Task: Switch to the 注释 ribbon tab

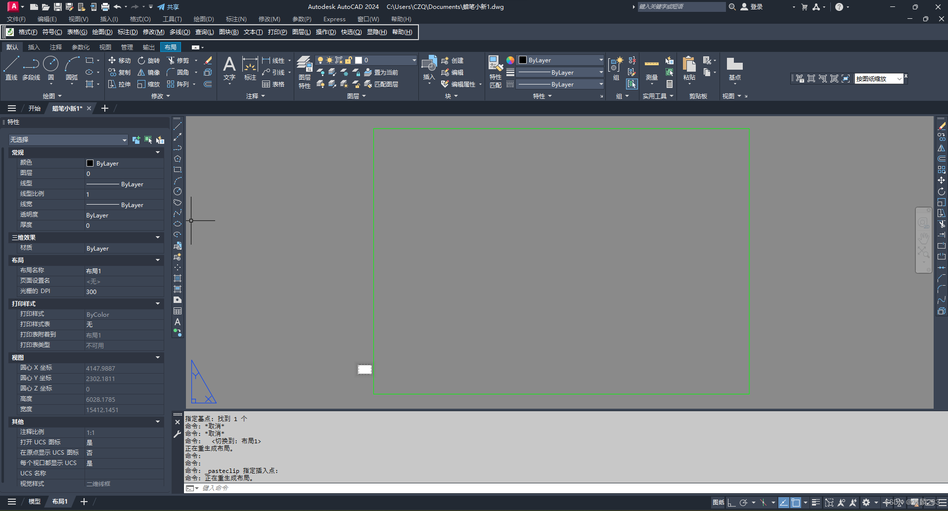Action: [x=56, y=47]
